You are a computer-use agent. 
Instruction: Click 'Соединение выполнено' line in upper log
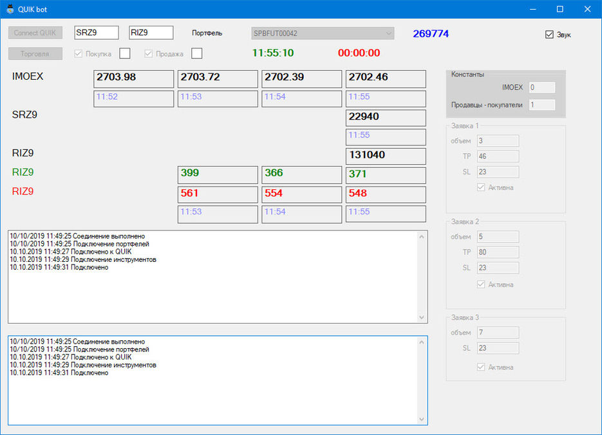(77, 236)
